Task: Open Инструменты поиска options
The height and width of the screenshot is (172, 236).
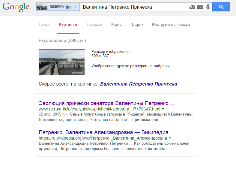Action: coord(171,25)
